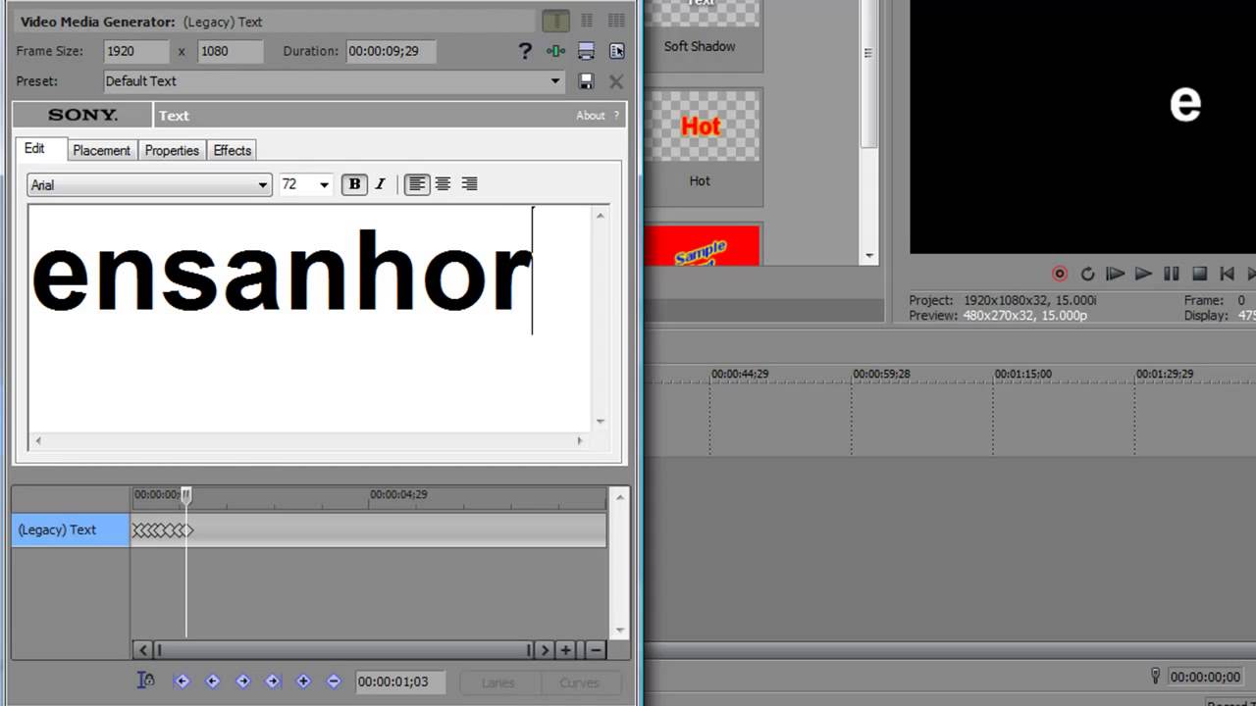Click the keyframe cursor position field 00:00:01;03

pyautogui.click(x=400, y=681)
